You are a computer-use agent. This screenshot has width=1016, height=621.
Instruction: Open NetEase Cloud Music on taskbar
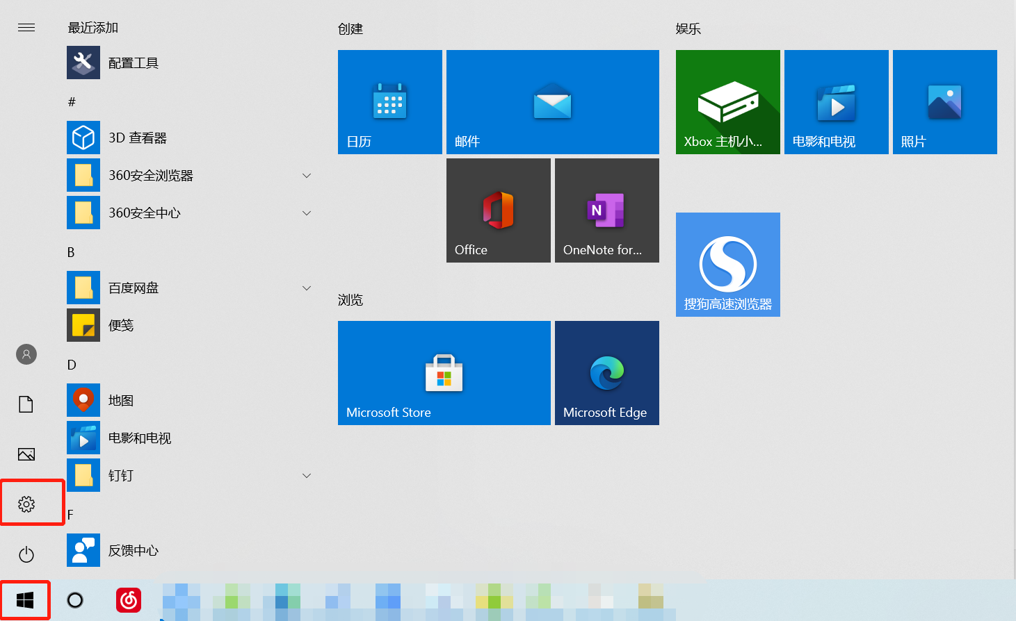point(129,600)
